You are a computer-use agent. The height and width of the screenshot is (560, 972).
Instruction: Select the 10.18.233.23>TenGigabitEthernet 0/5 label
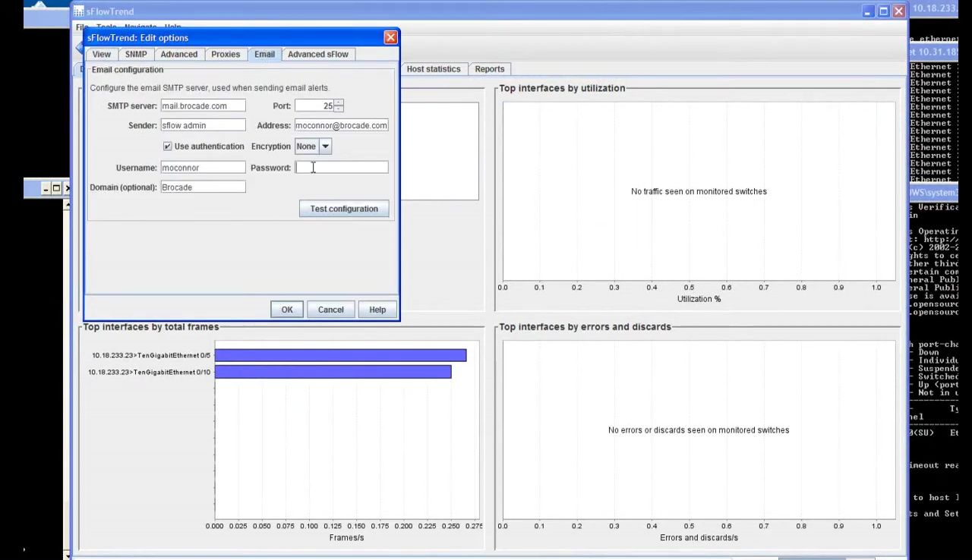click(152, 355)
